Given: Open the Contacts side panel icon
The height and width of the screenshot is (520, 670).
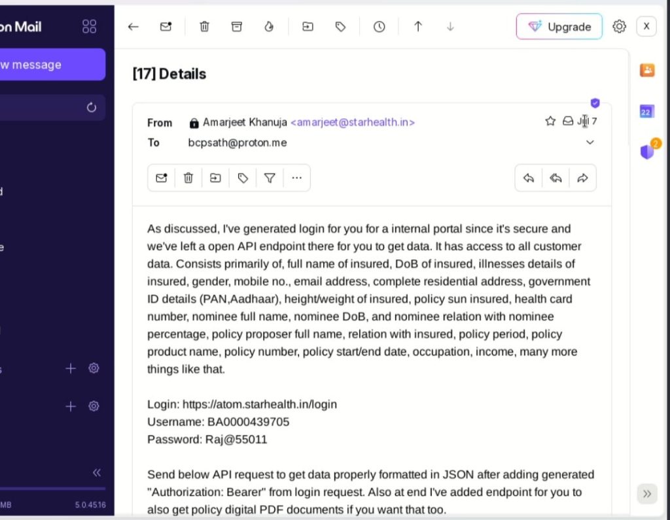Looking at the screenshot, I should 647,71.
